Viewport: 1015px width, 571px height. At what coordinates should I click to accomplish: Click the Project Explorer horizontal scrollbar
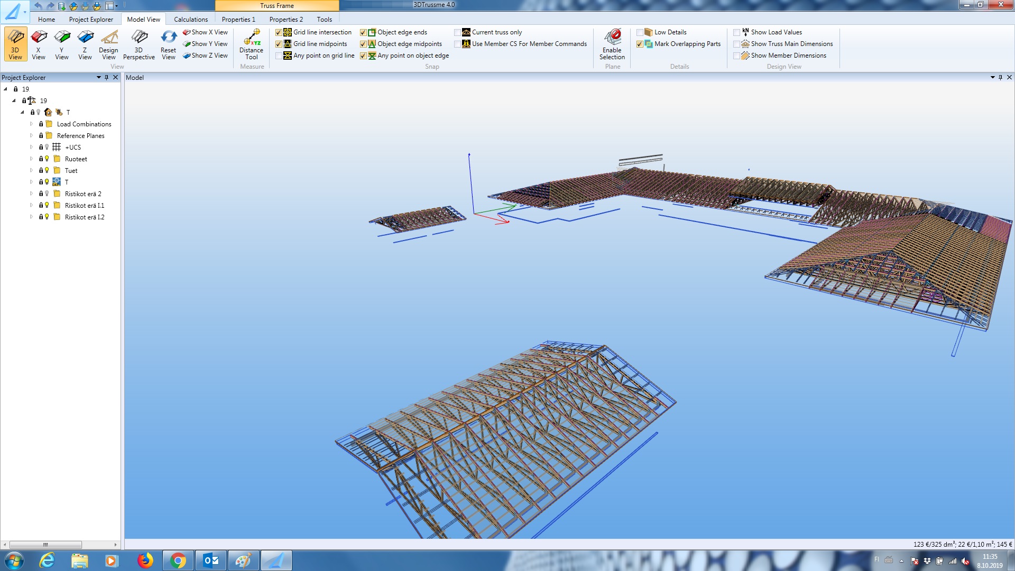coord(45,545)
